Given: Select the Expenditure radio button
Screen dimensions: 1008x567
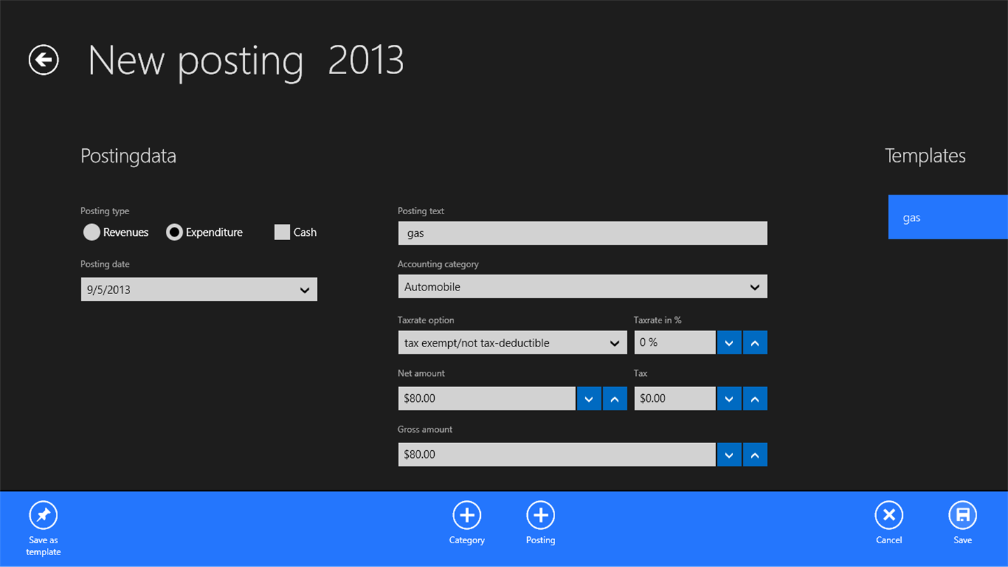Looking at the screenshot, I should [x=174, y=232].
